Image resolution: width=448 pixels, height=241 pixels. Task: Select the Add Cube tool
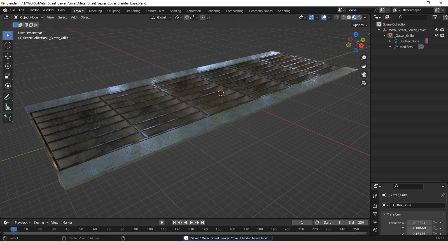tap(8, 118)
